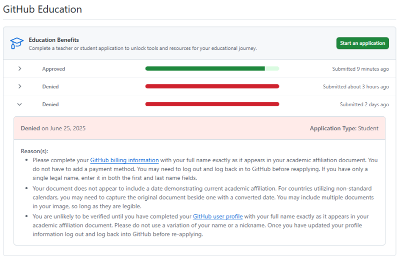The width and height of the screenshot is (400, 259).
Task: Click the graduation cap Education Benefits icon
Action: [17, 43]
